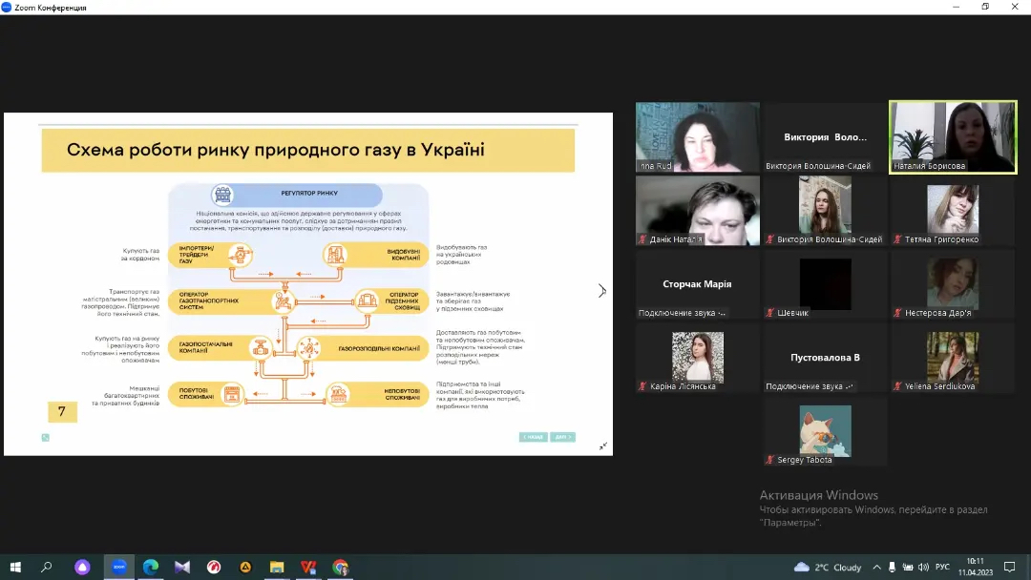Open the notification center icon
Image resolution: width=1031 pixels, height=580 pixels.
tap(1009, 567)
